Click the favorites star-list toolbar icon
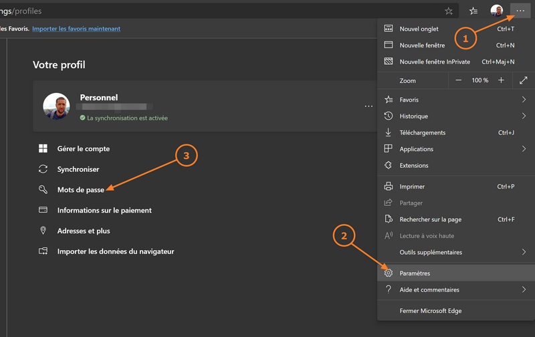Image resolution: width=535 pixels, height=337 pixels. coord(473,11)
